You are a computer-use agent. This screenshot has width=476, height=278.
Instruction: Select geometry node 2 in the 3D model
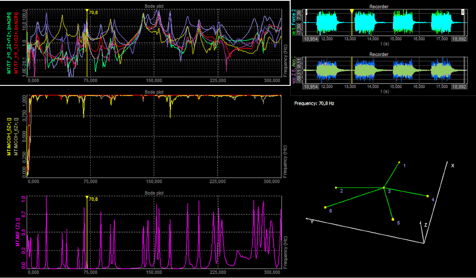(336, 187)
